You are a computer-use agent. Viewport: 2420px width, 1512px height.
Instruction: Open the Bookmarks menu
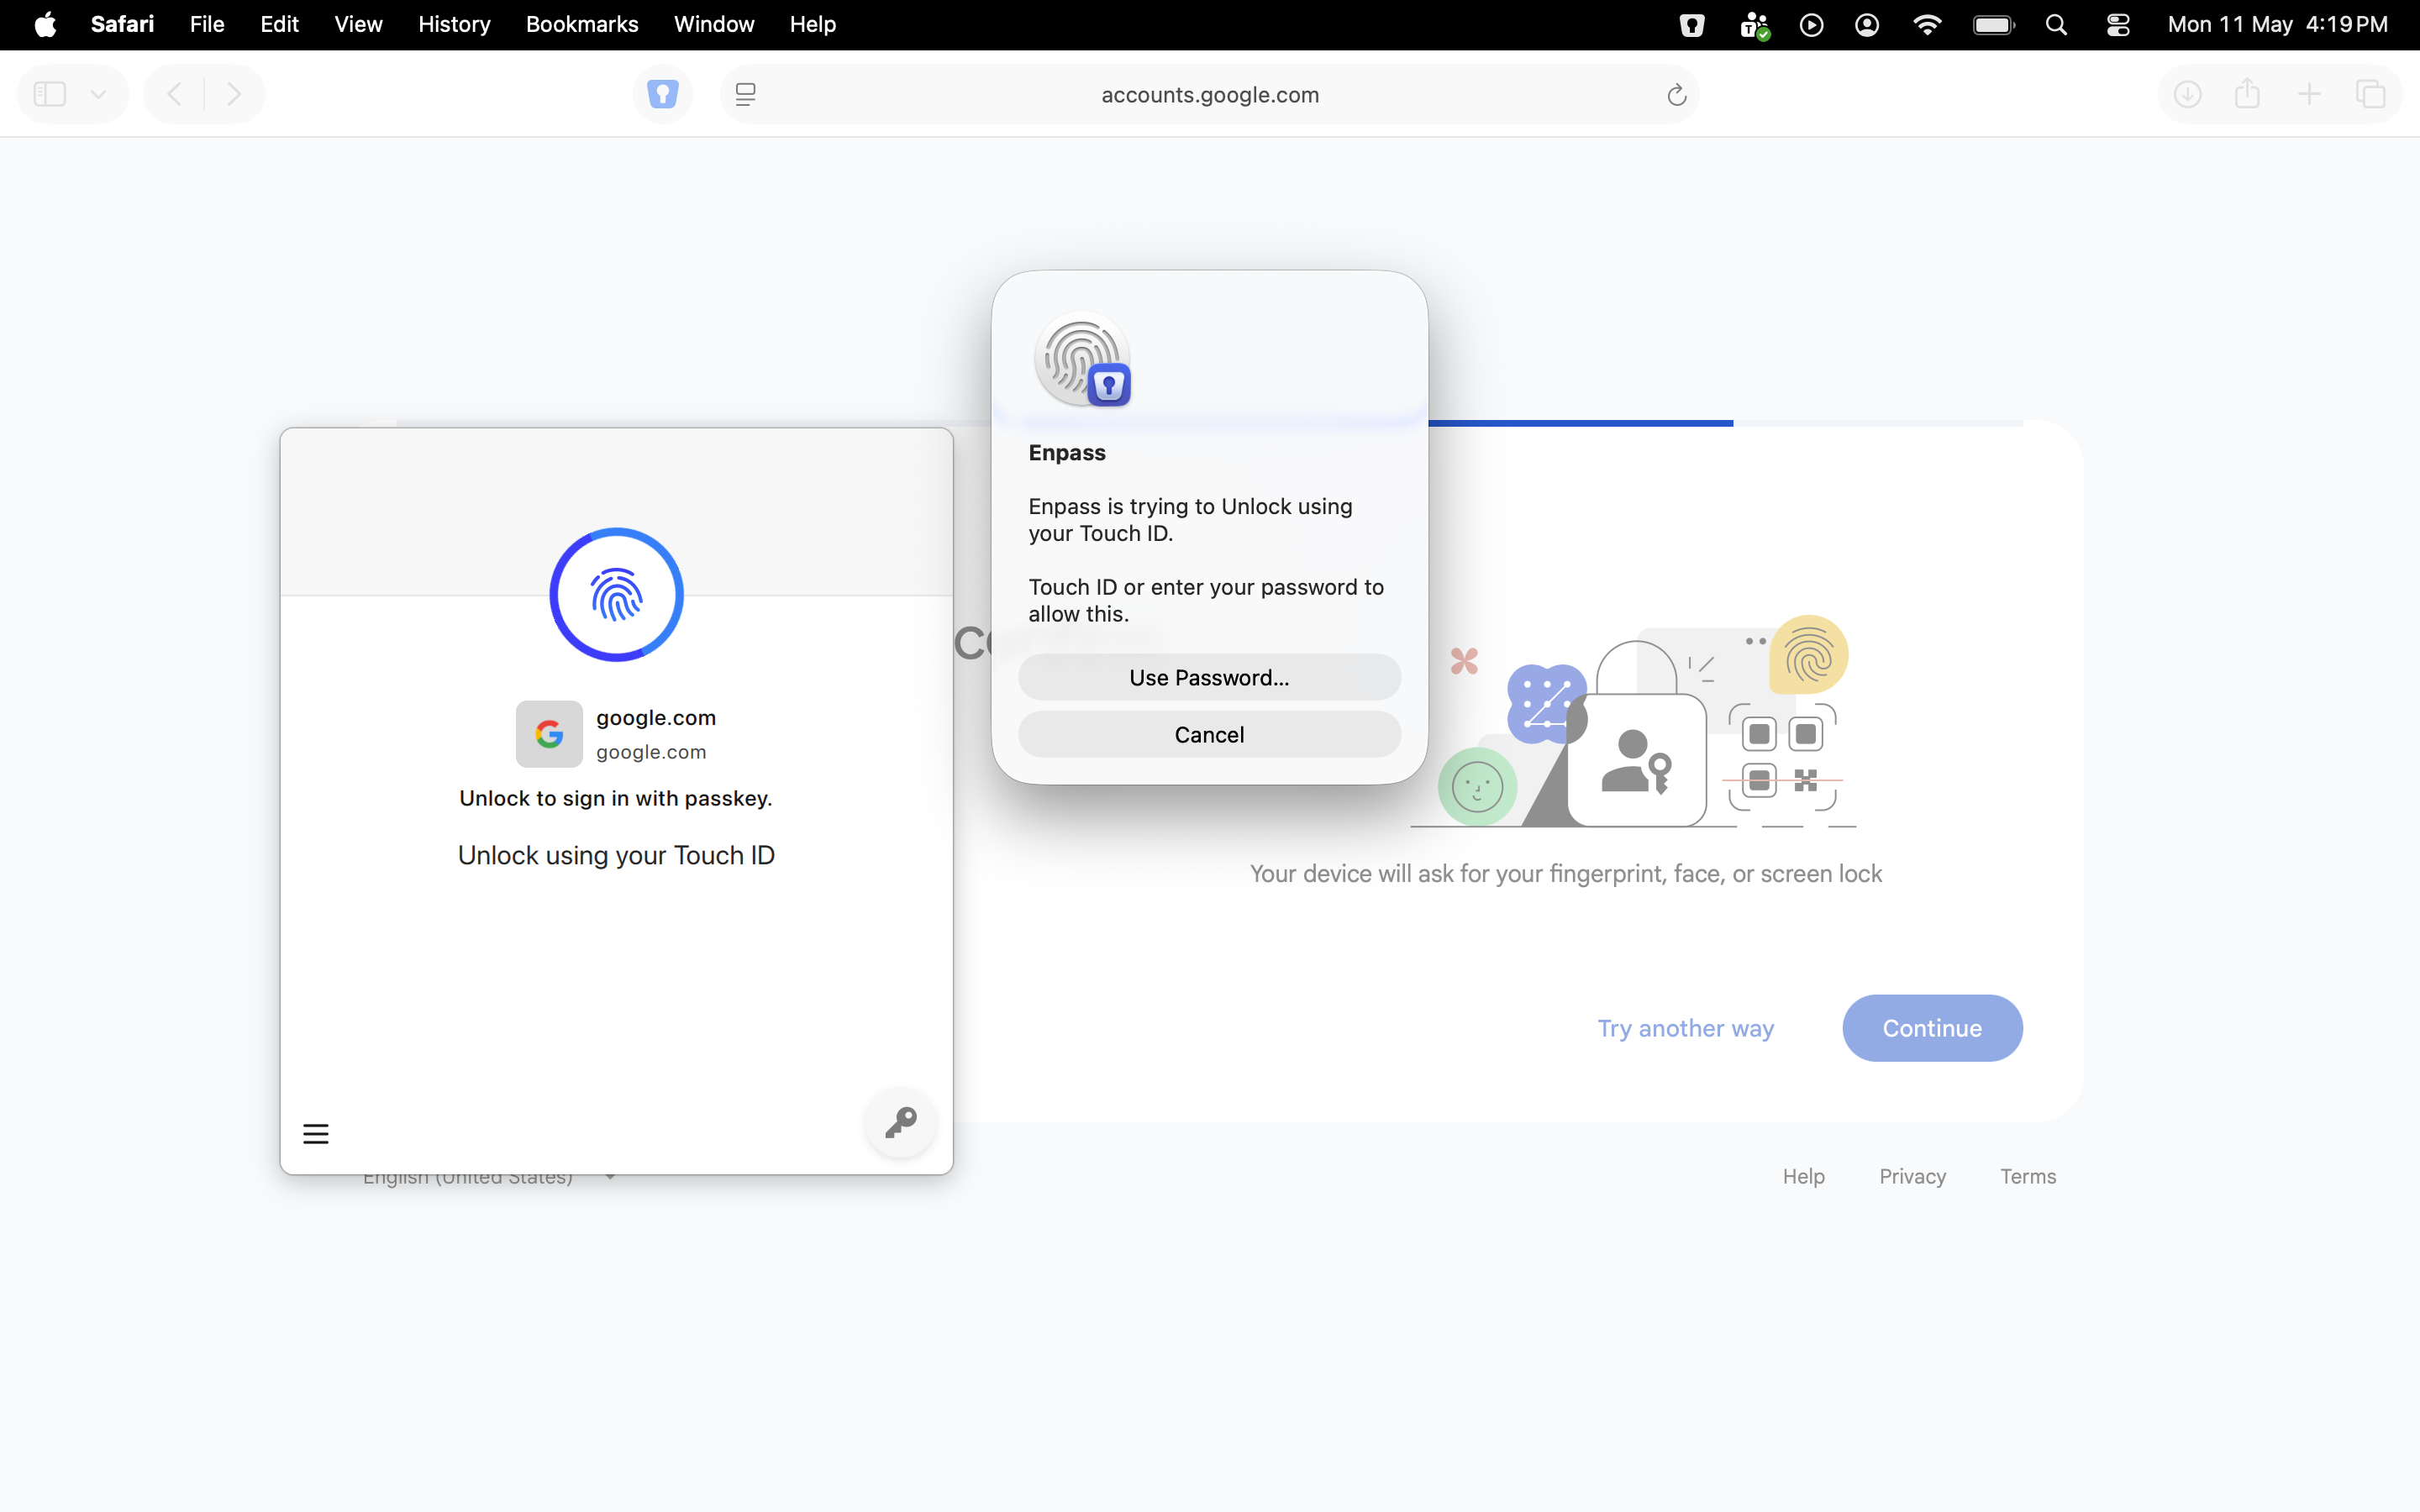582,24
